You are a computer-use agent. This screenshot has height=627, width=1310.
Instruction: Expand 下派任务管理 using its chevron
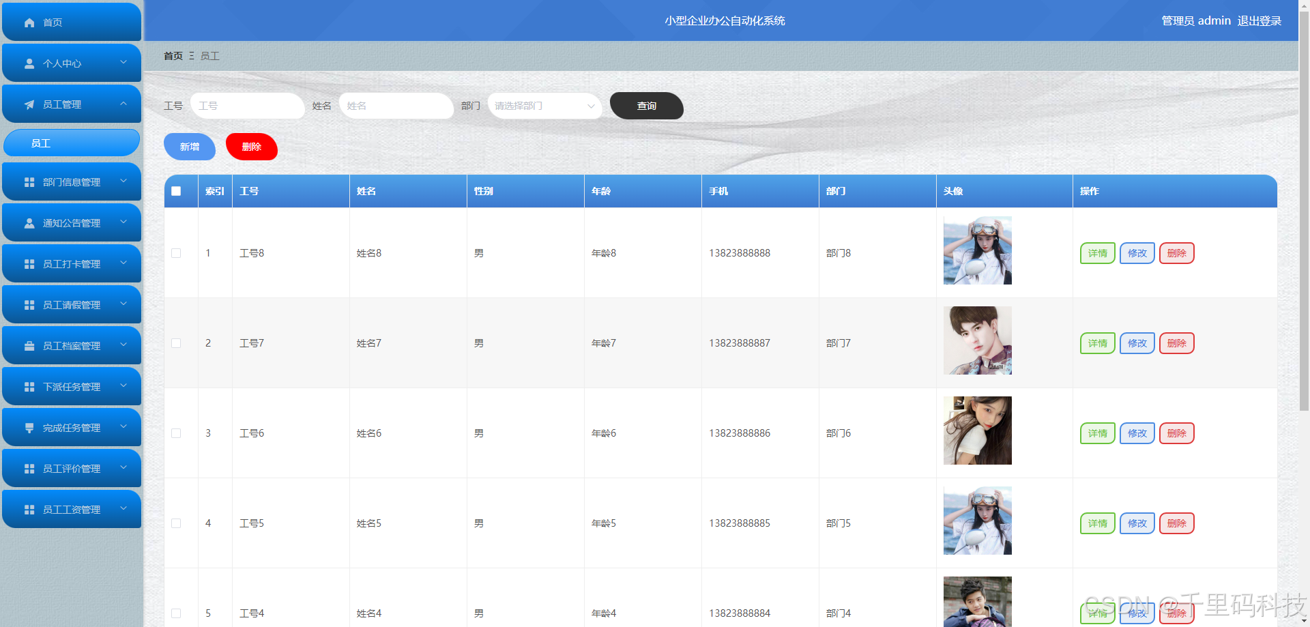pos(123,385)
